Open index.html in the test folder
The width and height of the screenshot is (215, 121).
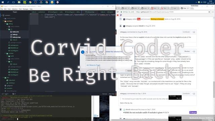point(12,80)
